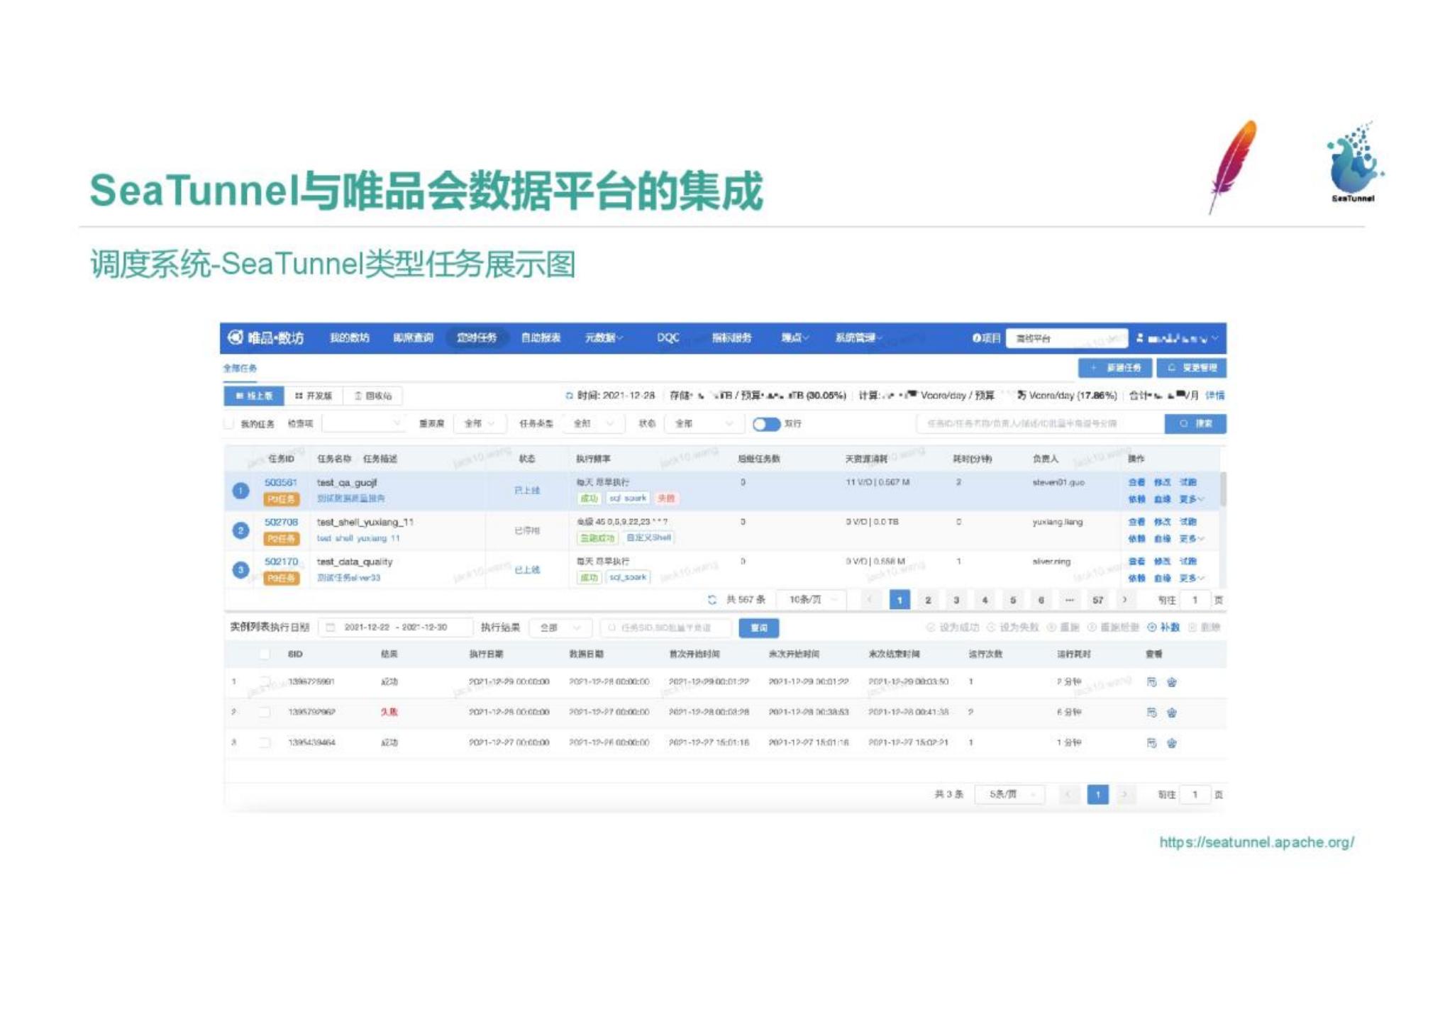Expand the 10条/页 page size dropdown
1445x1021 pixels.
(x=811, y=600)
